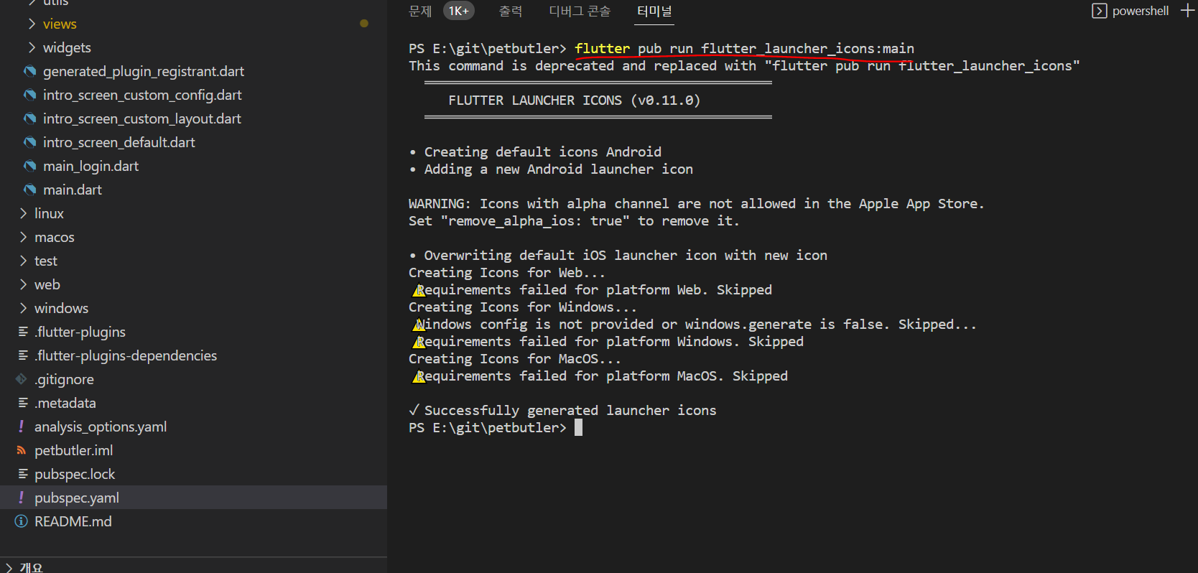Open .flutter-plugins-dependencies file

[x=126, y=355]
